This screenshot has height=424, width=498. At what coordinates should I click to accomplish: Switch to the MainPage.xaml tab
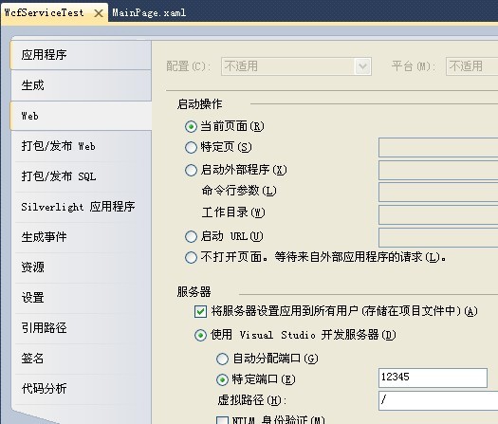[x=149, y=12]
